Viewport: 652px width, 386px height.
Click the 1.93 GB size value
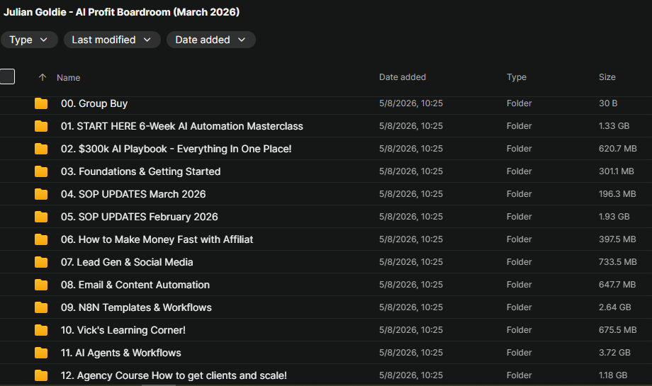pyautogui.click(x=614, y=217)
